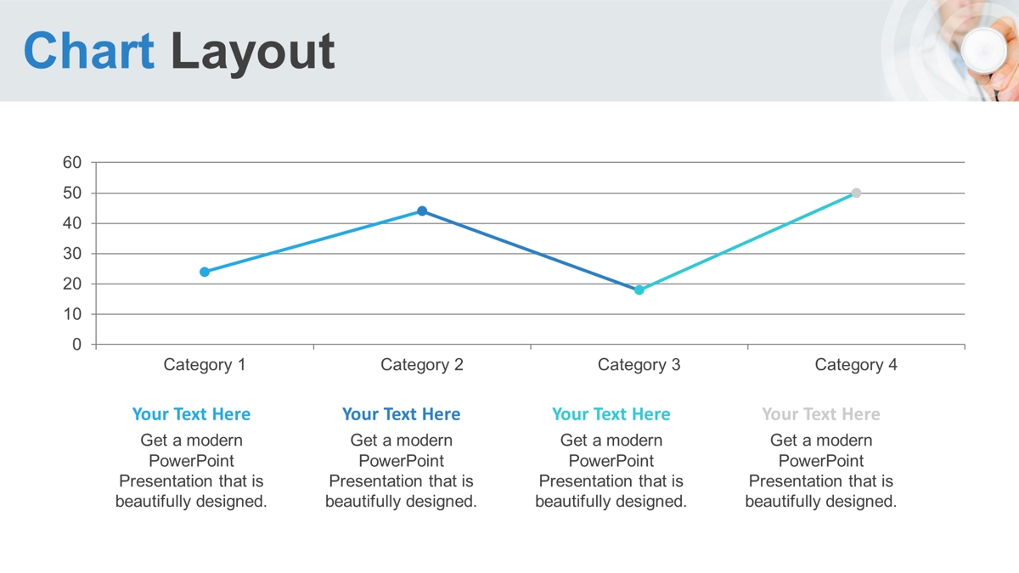This screenshot has width=1019, height=573.
Task: Click the Category 4 axis label
Action: tap(856, 365)
